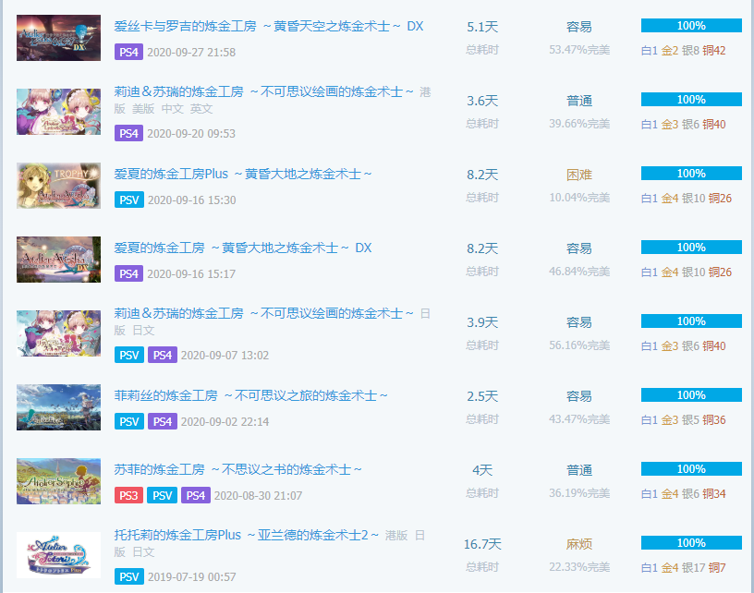
Task: Click 22.33%完美 completion text
Action: click(579, 567)
